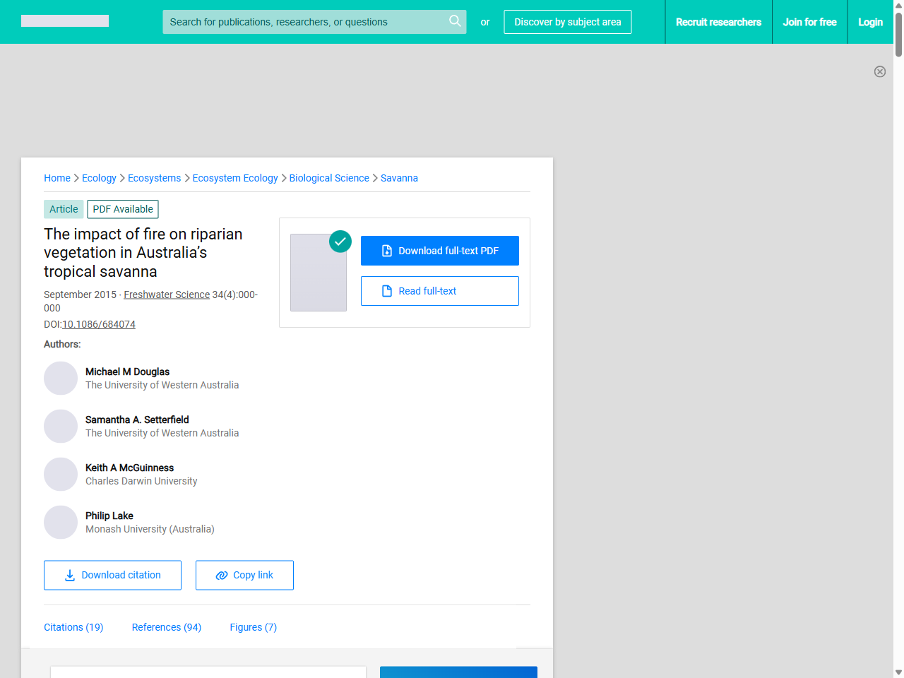Click Download citation button

(112, 575)
